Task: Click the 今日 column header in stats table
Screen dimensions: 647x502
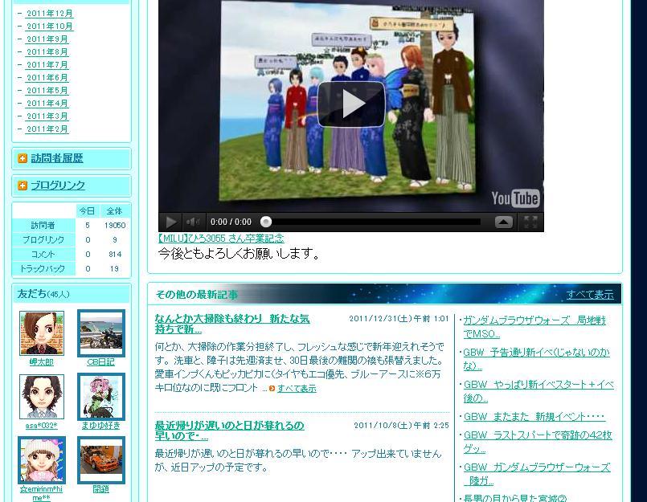Action: pyautogui.click(x=87, y=211)
